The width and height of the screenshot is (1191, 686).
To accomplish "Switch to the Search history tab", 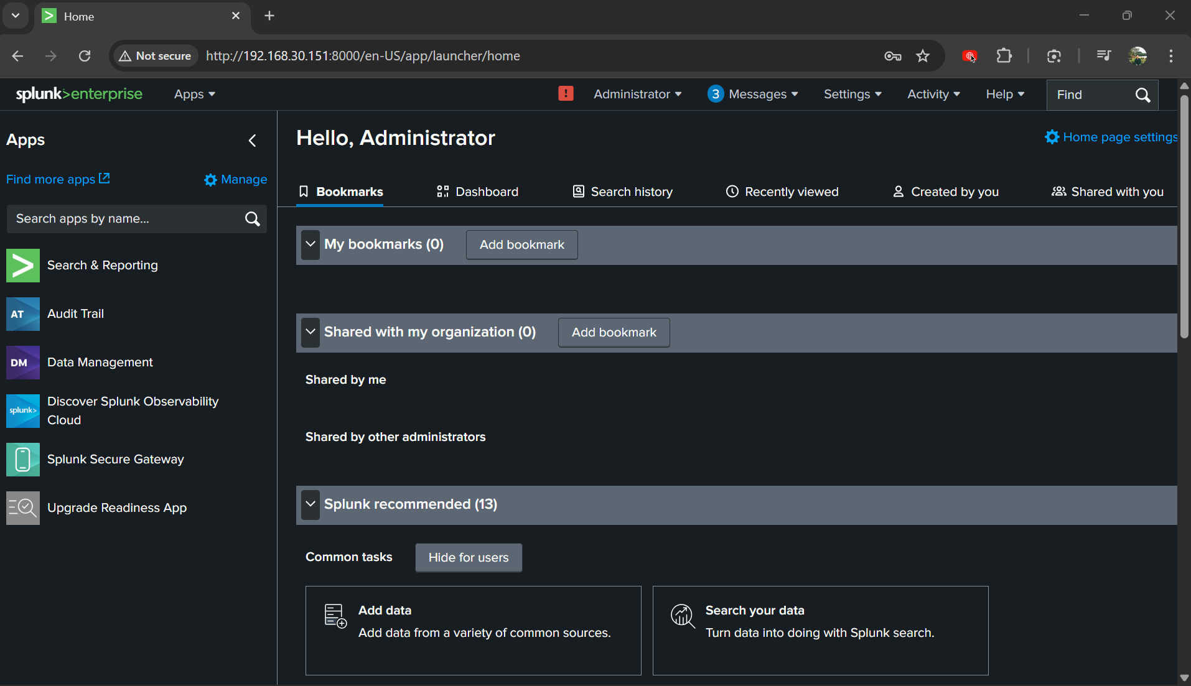I will (x=622, y=192).
